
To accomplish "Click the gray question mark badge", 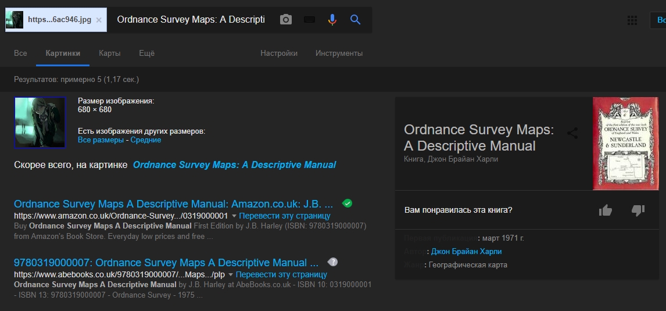I will coord(332,262).
